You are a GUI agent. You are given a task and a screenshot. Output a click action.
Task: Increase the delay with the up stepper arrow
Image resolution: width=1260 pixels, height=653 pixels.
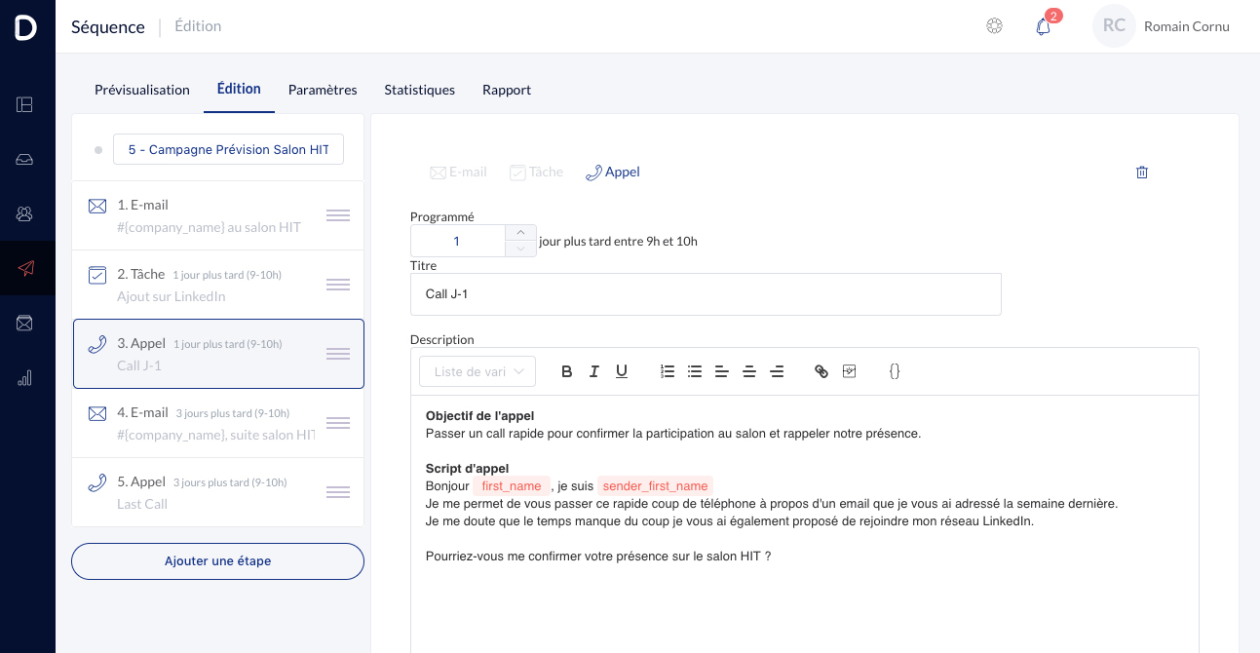click(520, 232)
